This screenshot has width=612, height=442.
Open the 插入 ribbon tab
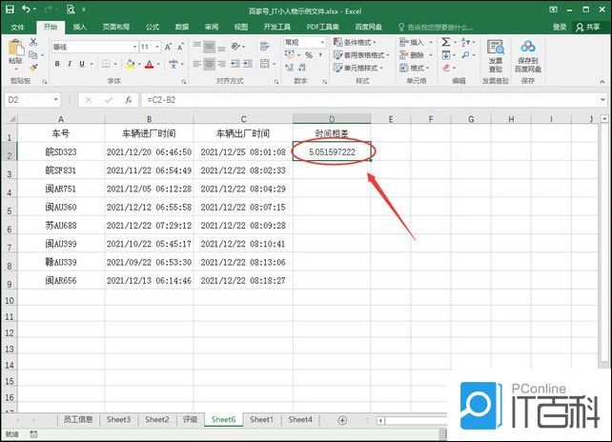tap(80, 27)
